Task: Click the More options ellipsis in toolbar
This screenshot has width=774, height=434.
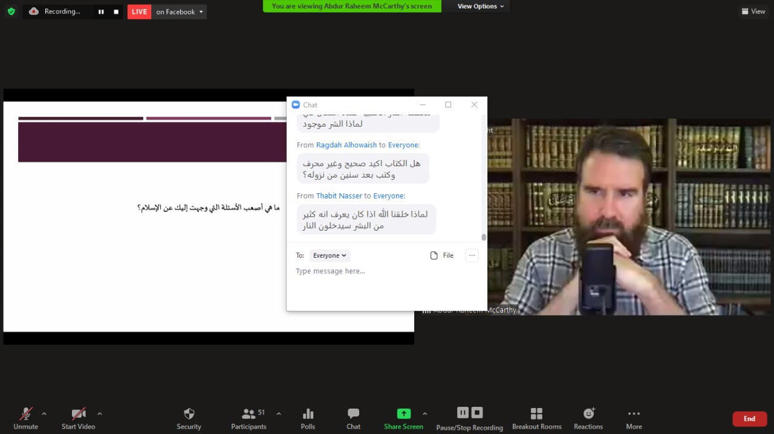Action: point(634,418)
